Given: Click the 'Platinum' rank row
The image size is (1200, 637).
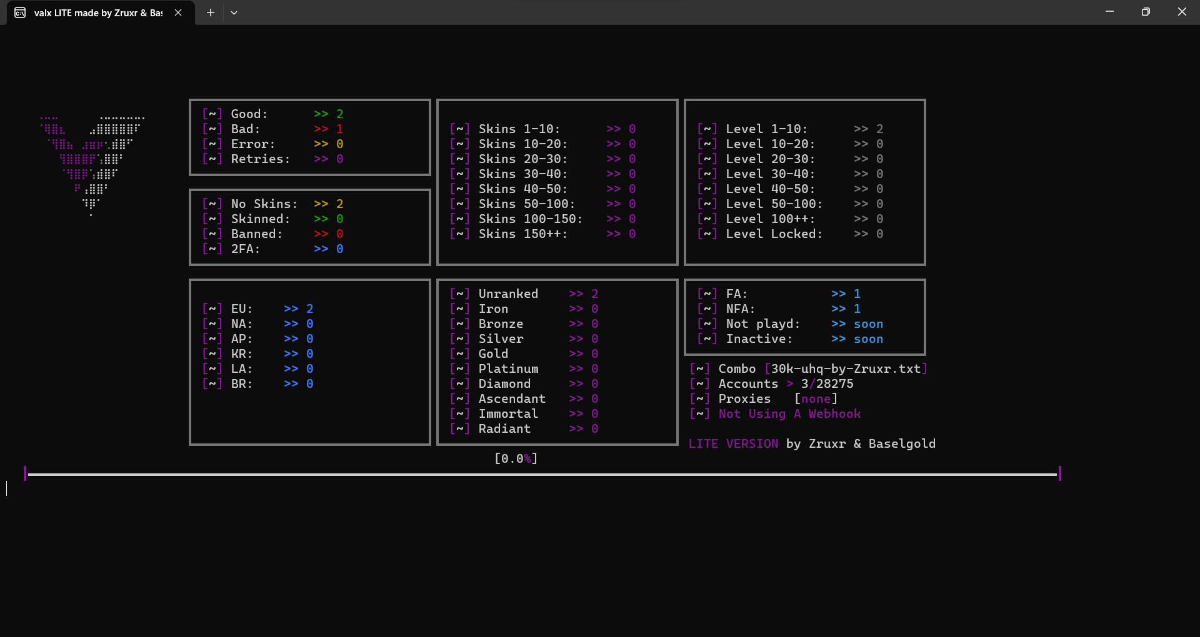Looking at the screenshot, I should click(x=524, y=368).
